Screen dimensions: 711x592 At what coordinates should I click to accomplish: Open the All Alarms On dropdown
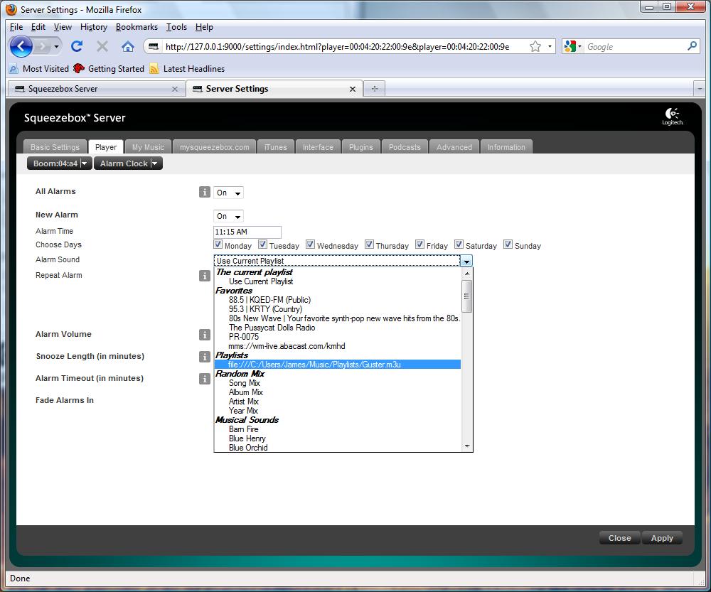(x=228, y=193)
